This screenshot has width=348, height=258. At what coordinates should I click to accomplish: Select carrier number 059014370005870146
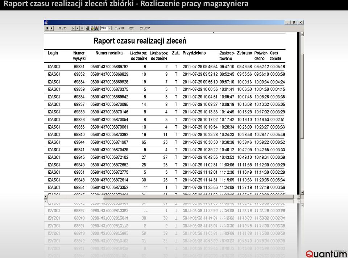(109, 112)
